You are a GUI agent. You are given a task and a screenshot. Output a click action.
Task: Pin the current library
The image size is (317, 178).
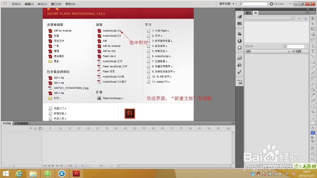(299, 18)
